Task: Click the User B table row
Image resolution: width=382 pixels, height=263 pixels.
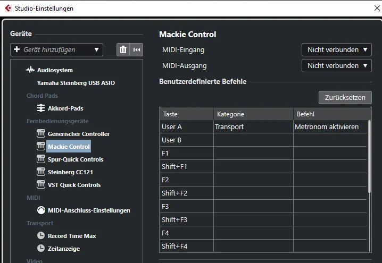Action: [x=263, y=140]
